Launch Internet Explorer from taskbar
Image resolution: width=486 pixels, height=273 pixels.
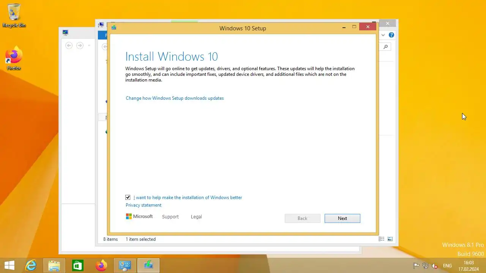(30, 265)
